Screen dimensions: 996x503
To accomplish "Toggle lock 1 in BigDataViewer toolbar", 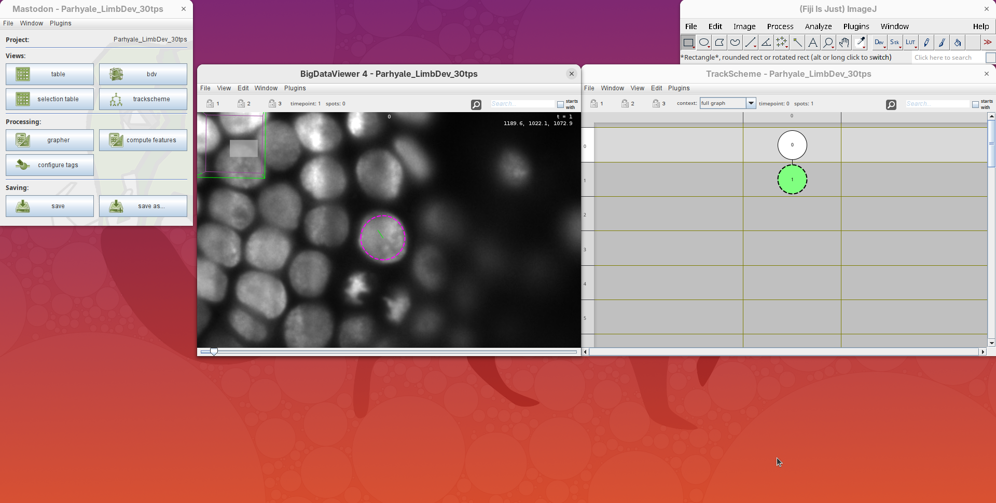I will [210, 104].
